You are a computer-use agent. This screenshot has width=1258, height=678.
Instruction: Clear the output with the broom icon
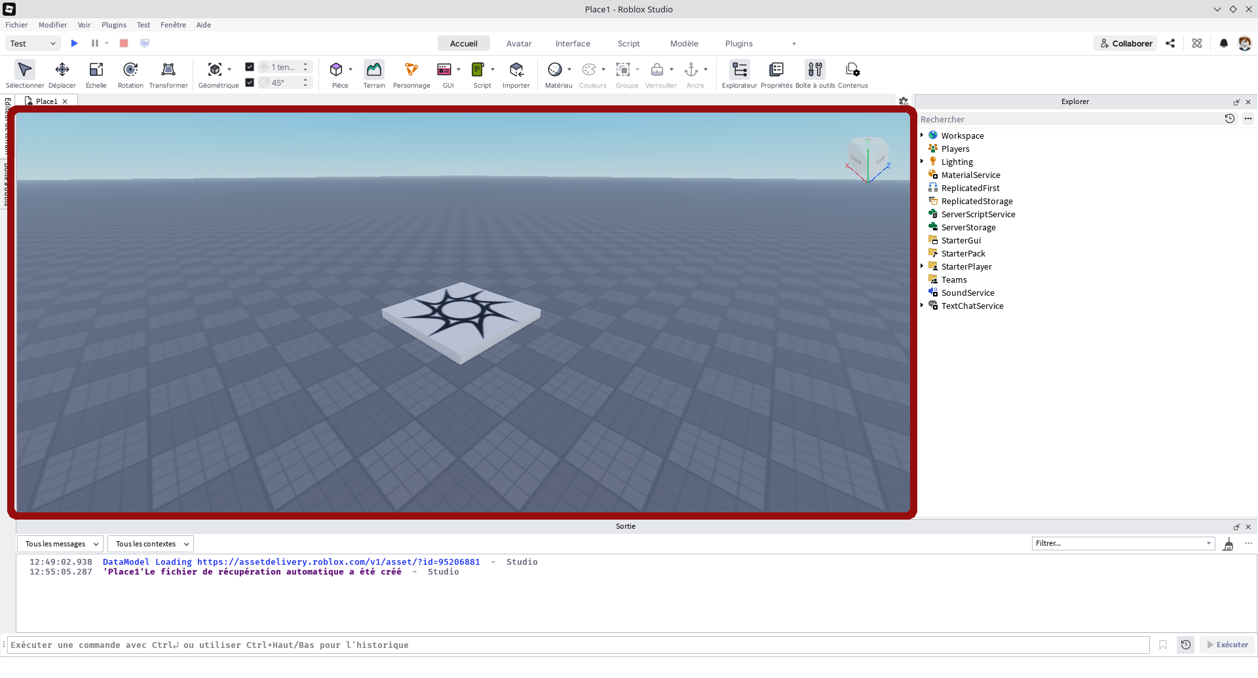pyautogui.click(x=1229, y=544)
